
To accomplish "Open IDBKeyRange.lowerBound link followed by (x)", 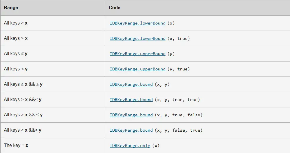I will click(x=137, y=23).
